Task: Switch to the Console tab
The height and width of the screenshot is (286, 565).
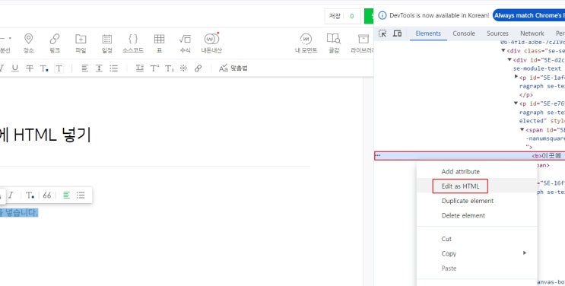Action: point(464,33)
